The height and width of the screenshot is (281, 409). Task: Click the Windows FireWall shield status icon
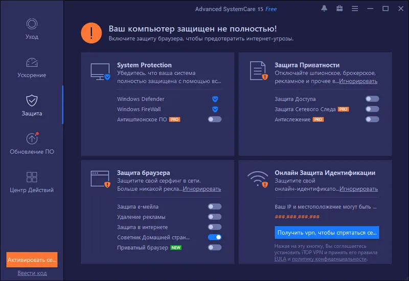[x=215, y=109]
